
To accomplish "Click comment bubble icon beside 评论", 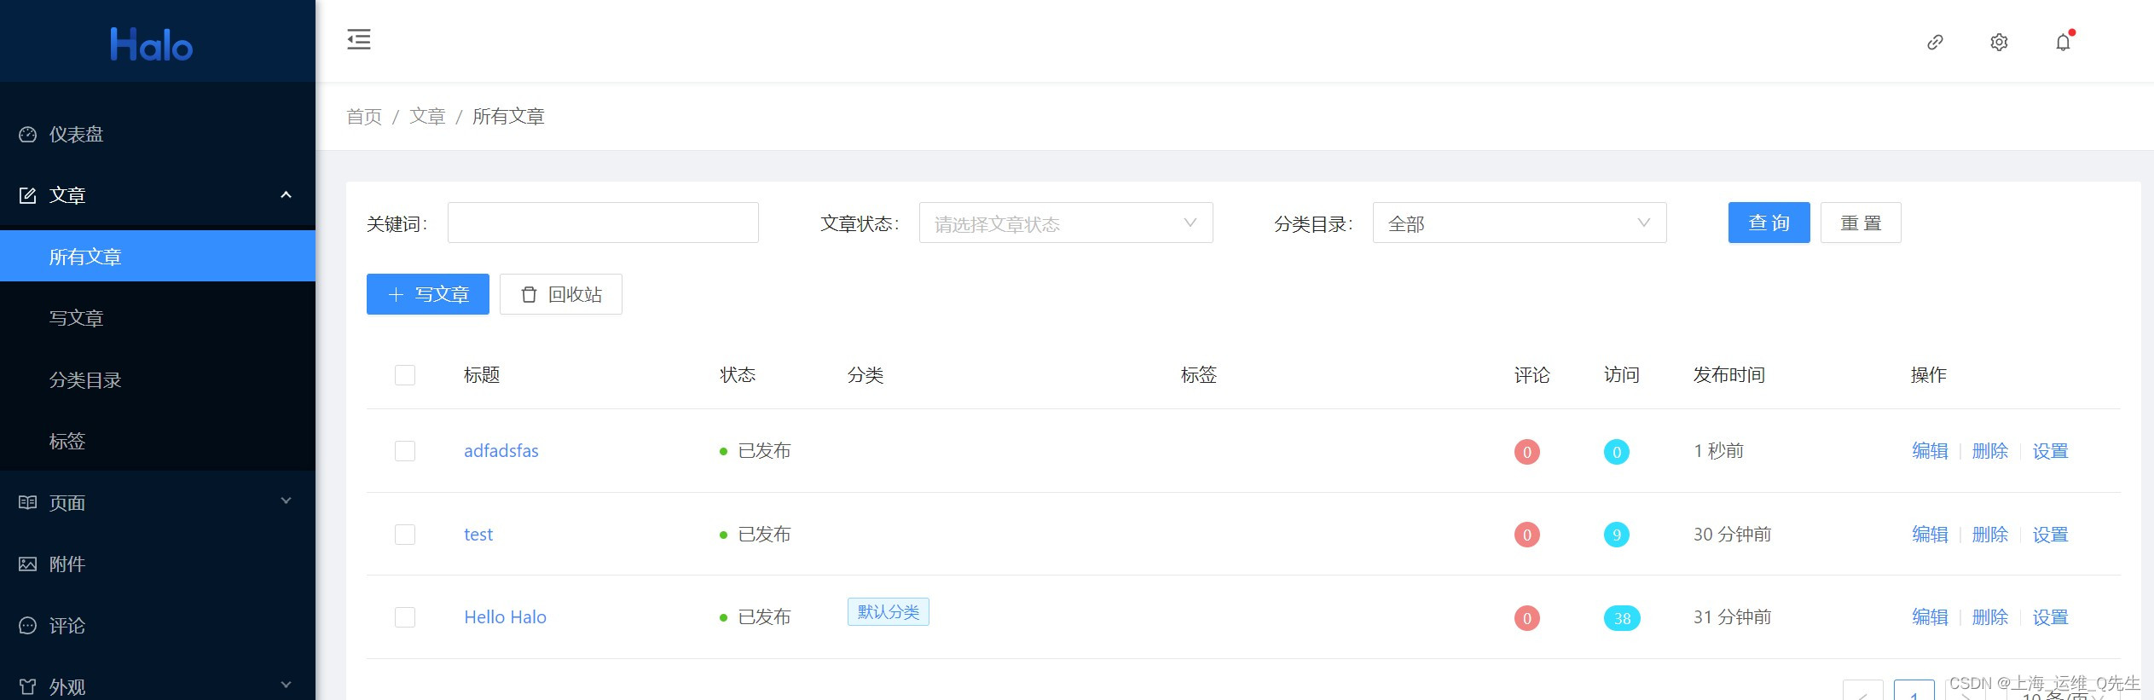I will click(27, 625).
